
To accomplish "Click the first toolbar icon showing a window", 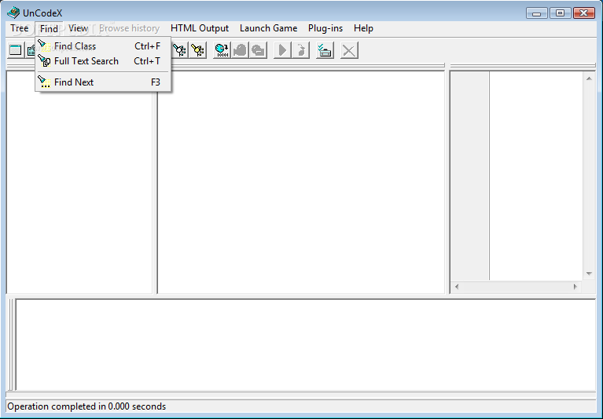I will click(x=16, y=50).
